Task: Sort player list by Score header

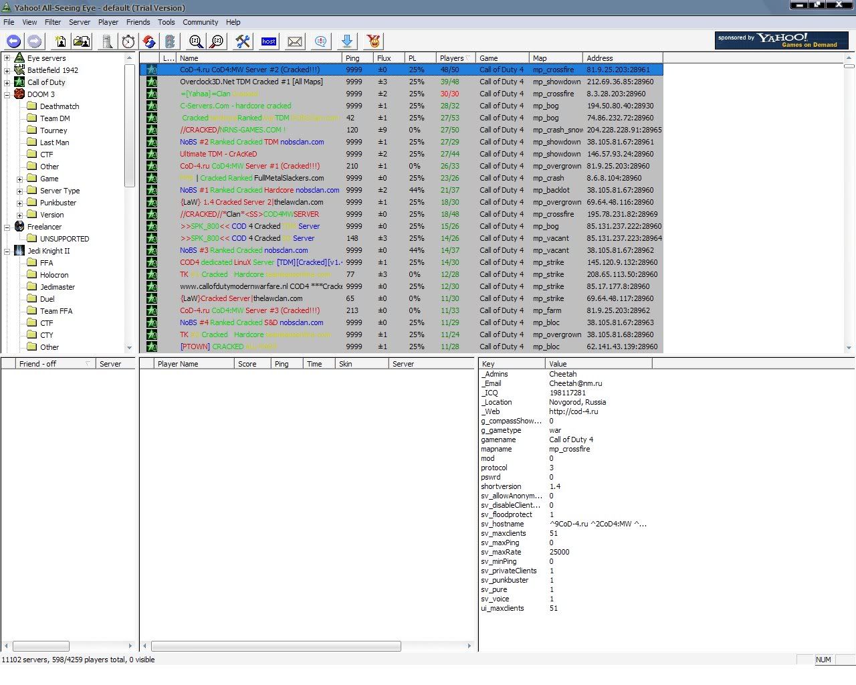Action: click(252, 364)
